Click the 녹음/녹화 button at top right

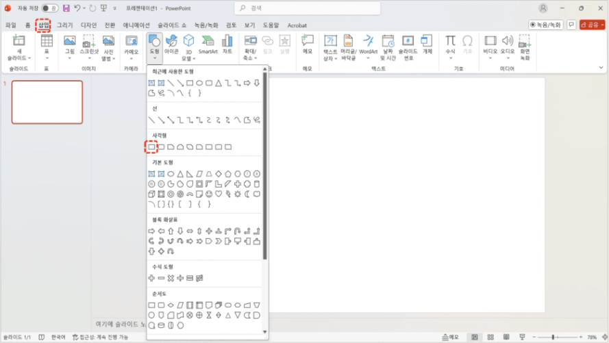coord(546,25)
